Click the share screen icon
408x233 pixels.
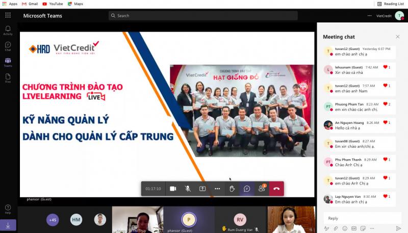pyautogui.click(x=202, y=189)
